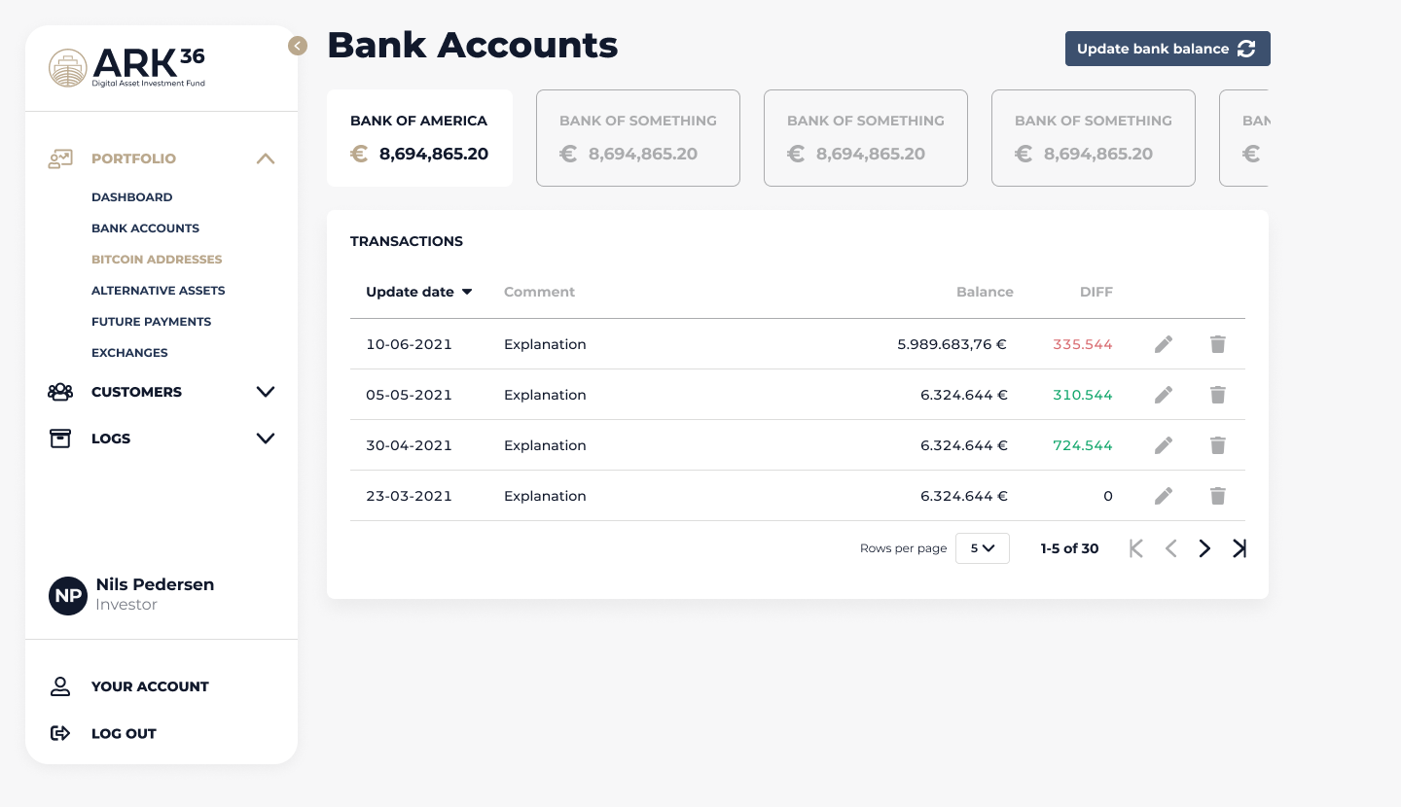Viewport: 1401px width, 807px height.
Task: Click the date 30-04-2021
Action: coord(409,445)
